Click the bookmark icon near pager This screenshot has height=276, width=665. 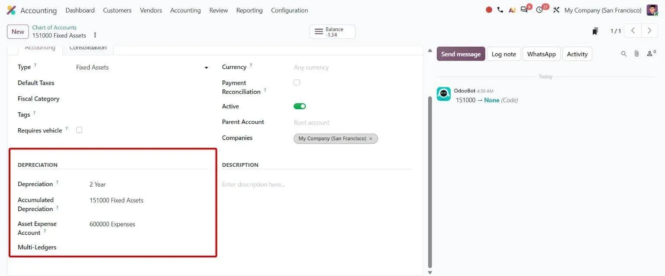pos(595,31)
